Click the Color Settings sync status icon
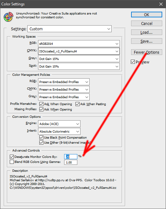 click(8, 17)
